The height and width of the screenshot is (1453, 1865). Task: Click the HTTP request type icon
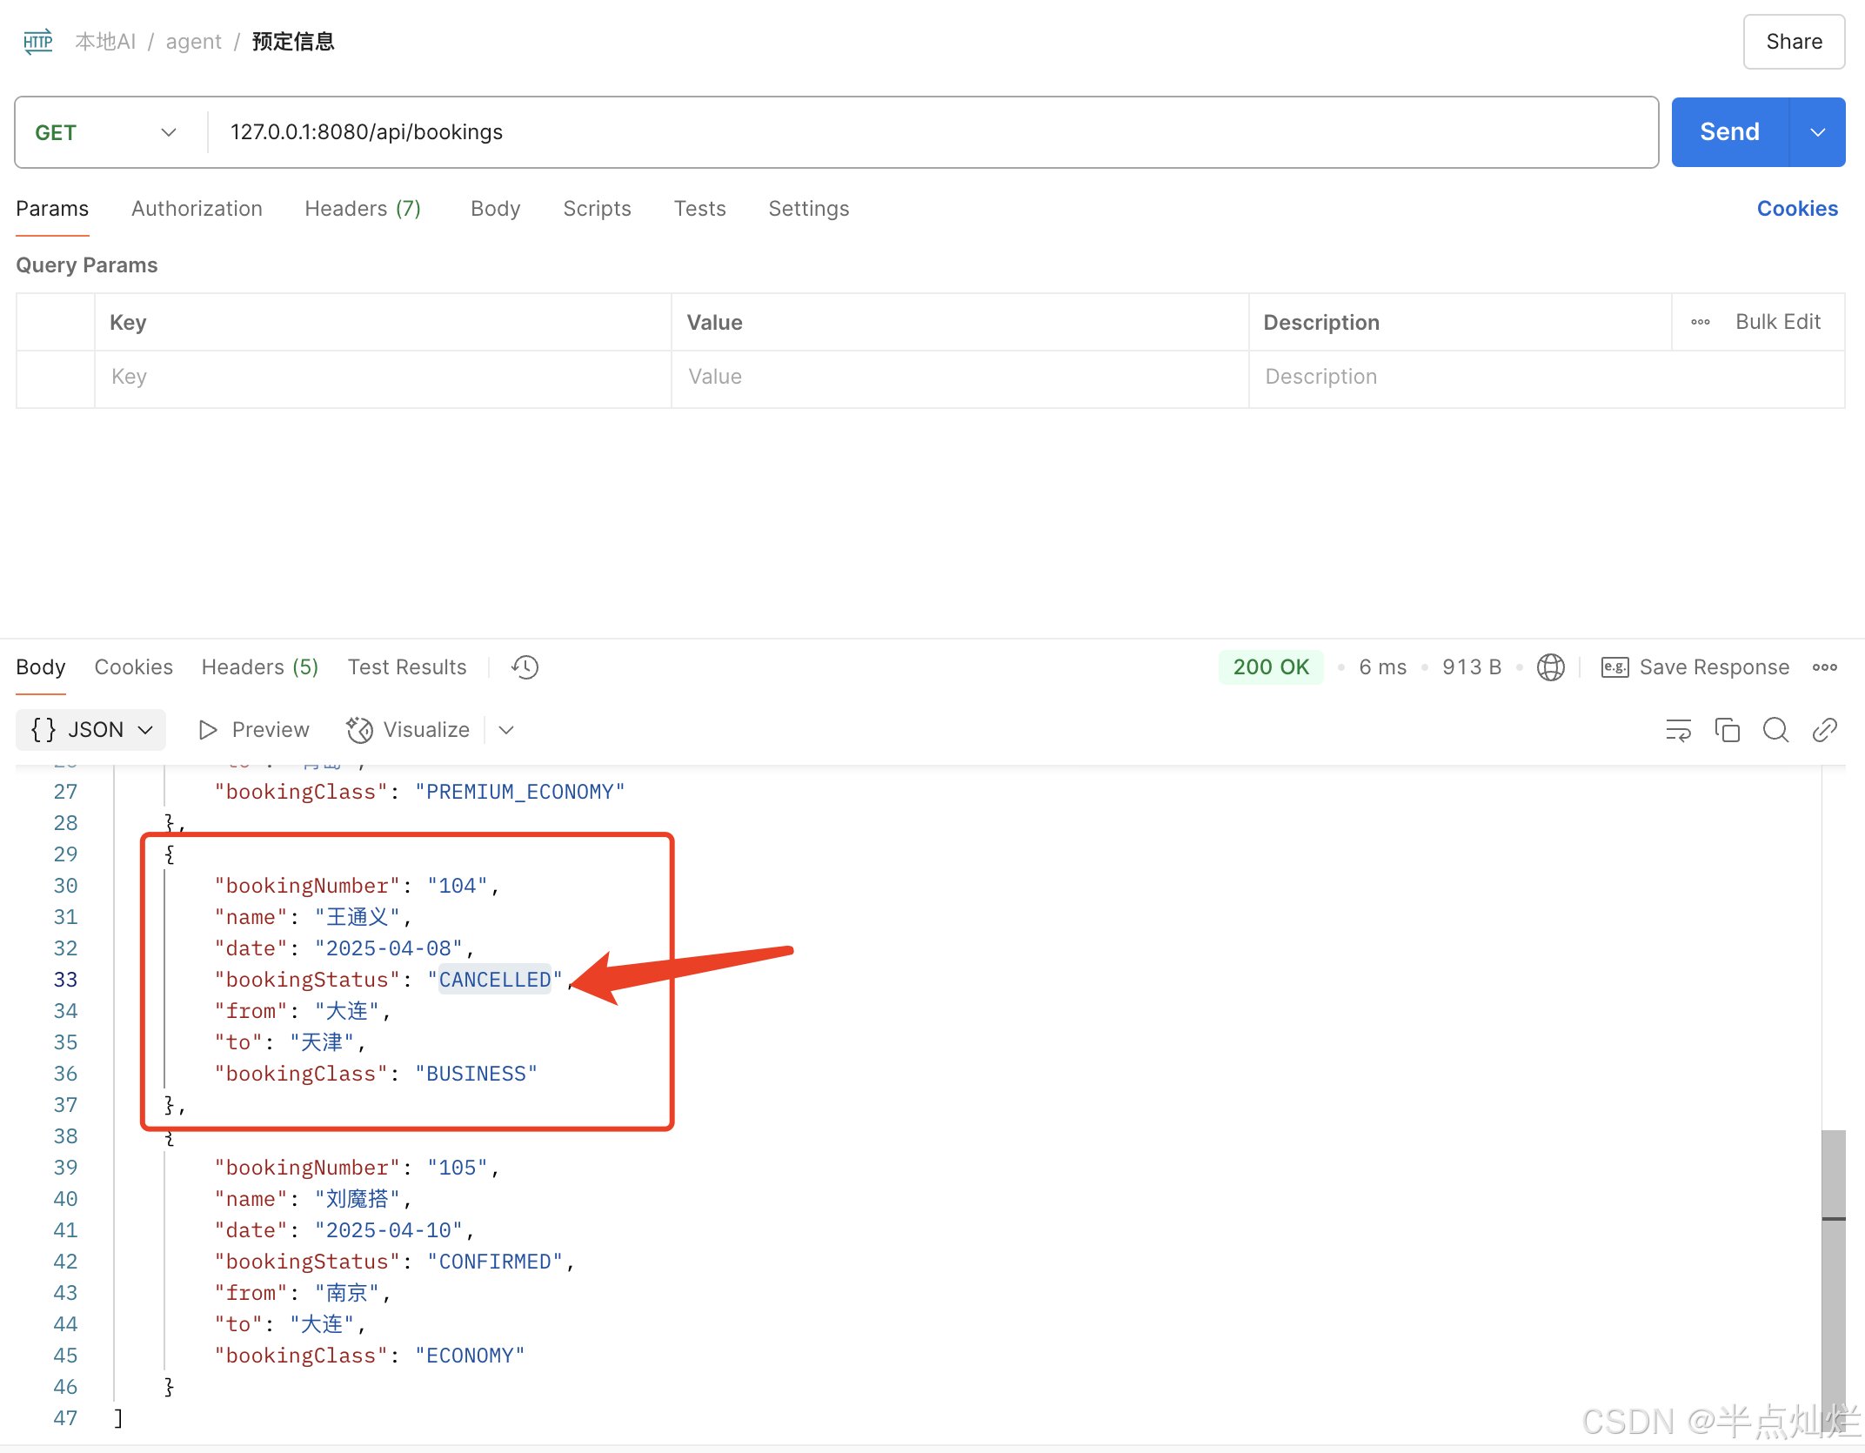[37, 42]
